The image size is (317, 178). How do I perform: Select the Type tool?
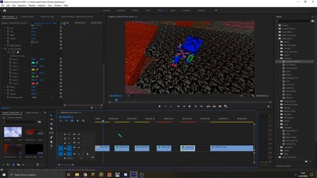[52, 146]
